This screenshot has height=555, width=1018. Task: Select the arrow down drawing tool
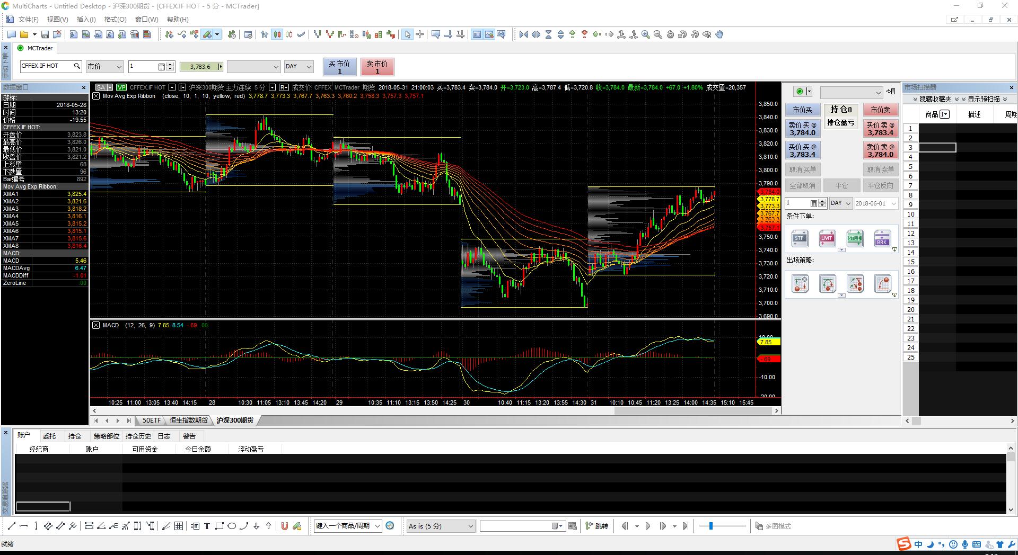tap(256, 526)
